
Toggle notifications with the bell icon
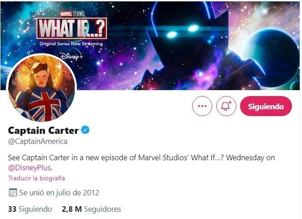[x=226, y=107]
